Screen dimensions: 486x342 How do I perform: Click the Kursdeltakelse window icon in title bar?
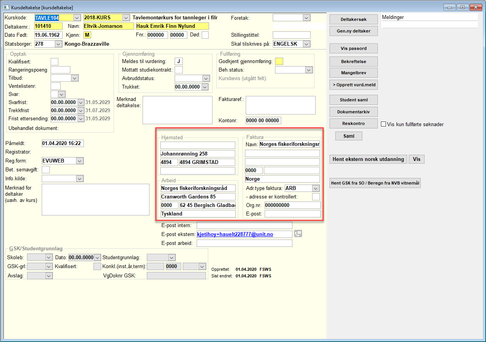coord(6,7)
